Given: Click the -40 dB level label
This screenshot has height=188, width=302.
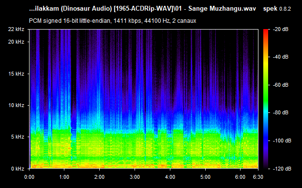Looking at the screenshot, I should point(281,57).
